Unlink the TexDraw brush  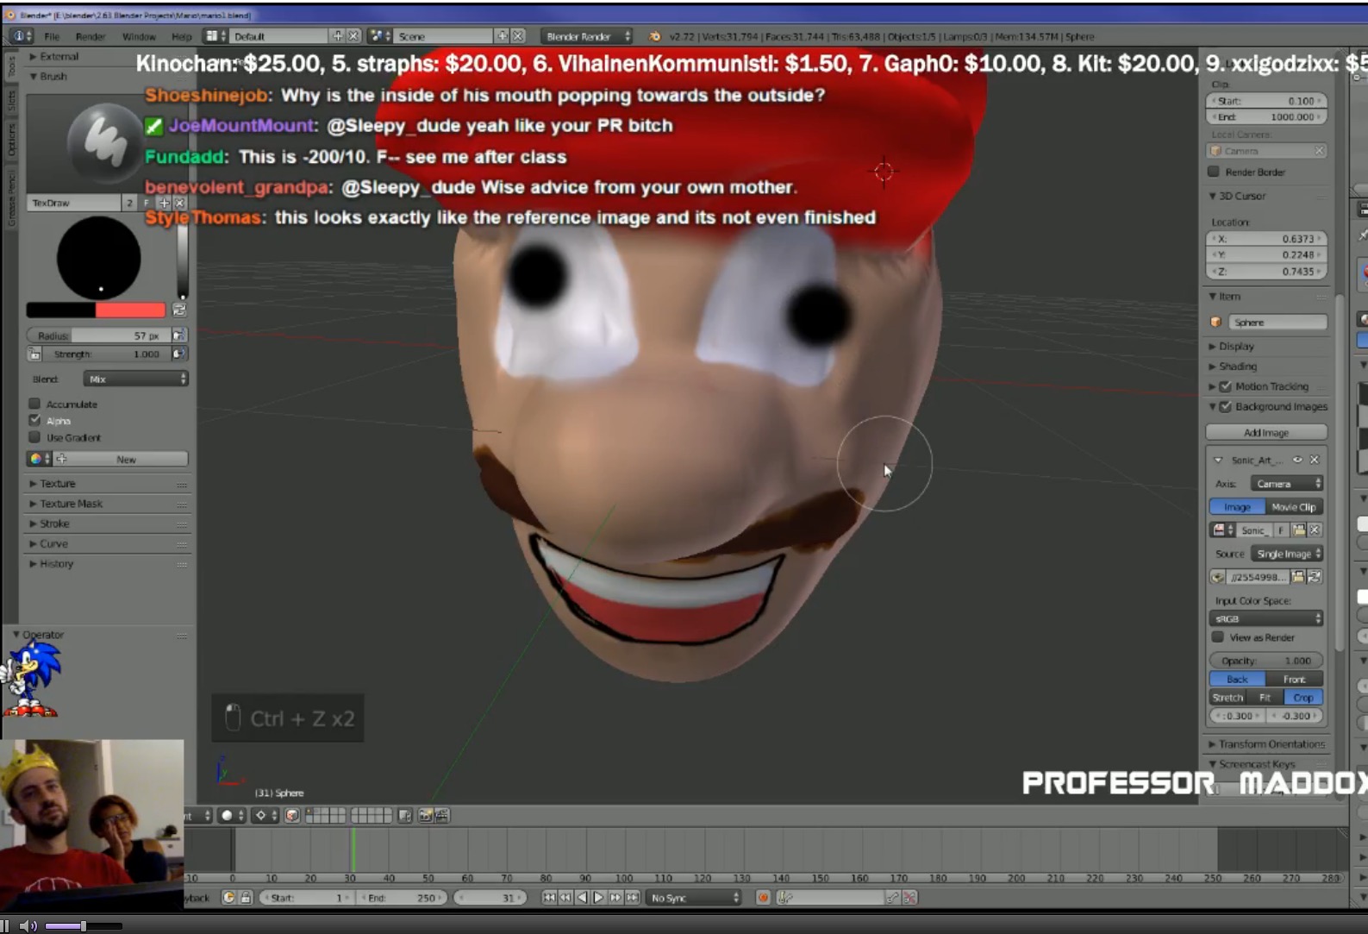pos(179,203)
